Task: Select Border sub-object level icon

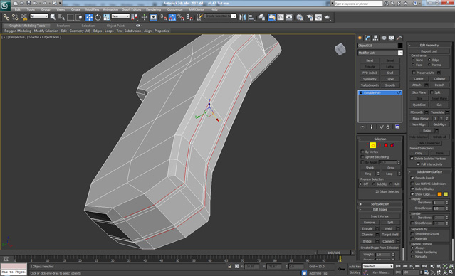Action: 380,145
